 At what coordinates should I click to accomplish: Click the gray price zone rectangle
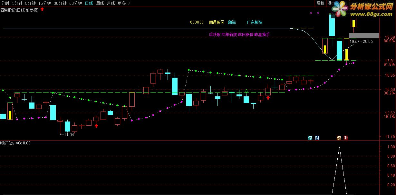point(364,35)
